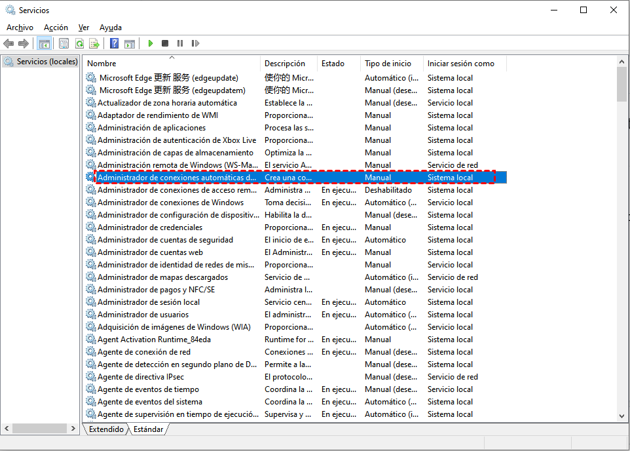630x451 pixels.
Task: Select Agente de detección en segundo plano de D...
Action: coord(296,364)
